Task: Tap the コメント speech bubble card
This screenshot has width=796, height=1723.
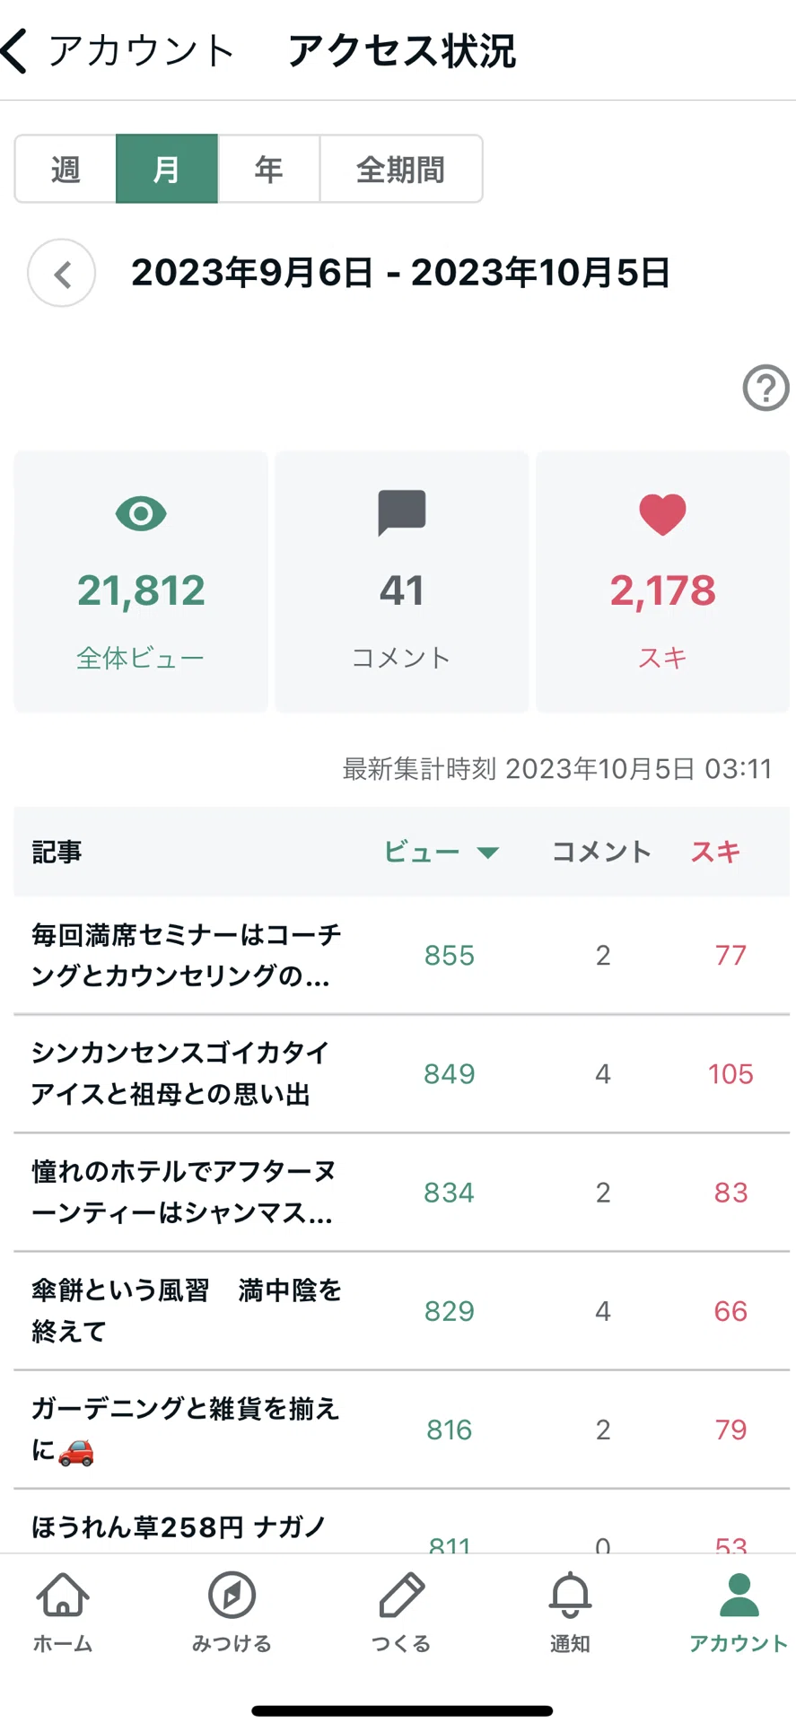Action: click(x=402, y=582)
